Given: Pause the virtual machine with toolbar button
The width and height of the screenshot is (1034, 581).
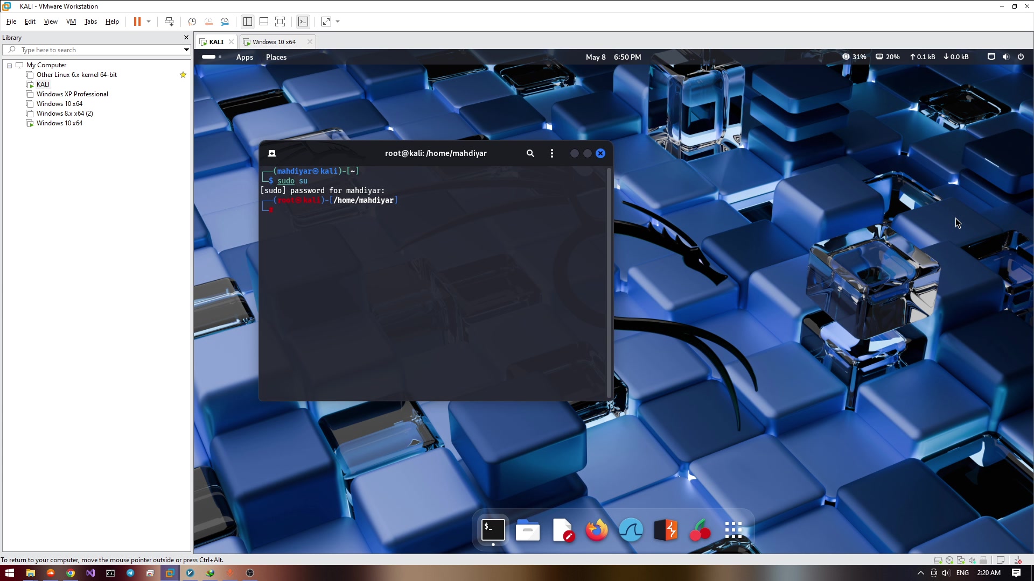Looking at the screenshot, I should (137, 22).
